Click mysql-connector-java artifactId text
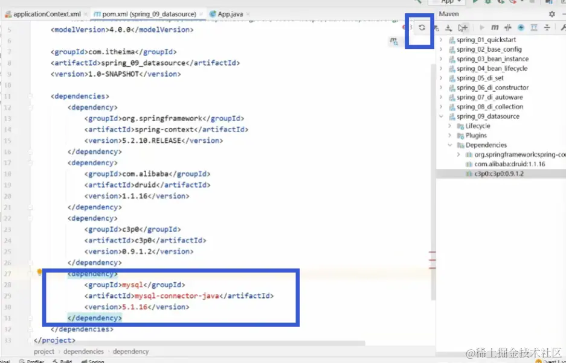The image size is (566, 363). tap(177, 296)
